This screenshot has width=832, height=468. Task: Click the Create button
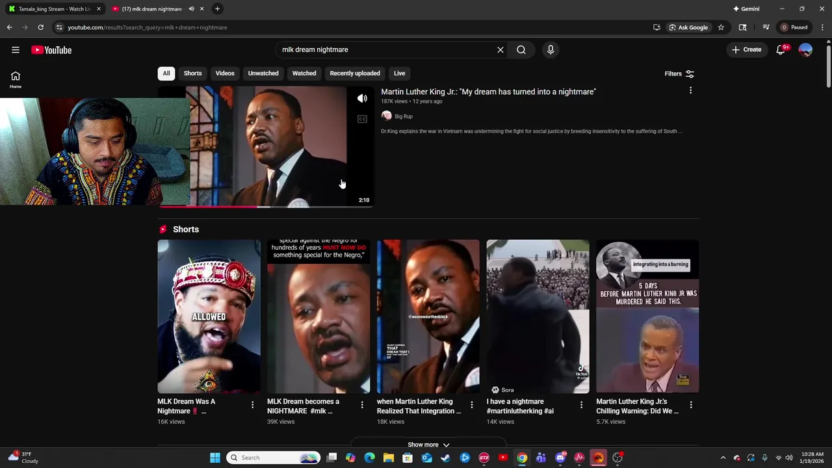[x=747, y=49]
